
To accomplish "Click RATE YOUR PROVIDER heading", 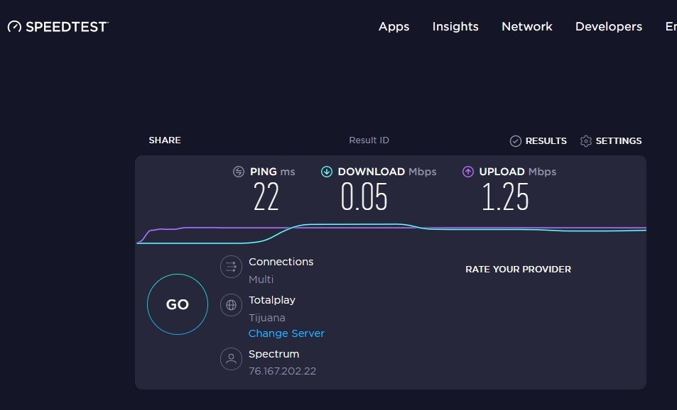I will [518, 270].
